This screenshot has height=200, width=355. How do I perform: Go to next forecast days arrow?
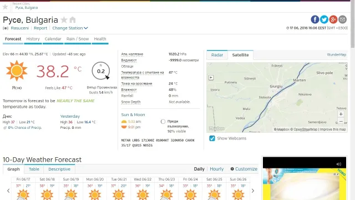point(253,191)
